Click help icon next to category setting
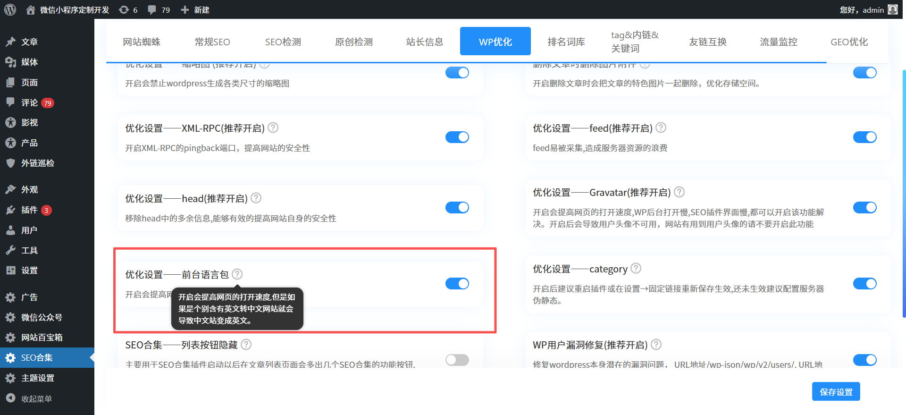 636,269
